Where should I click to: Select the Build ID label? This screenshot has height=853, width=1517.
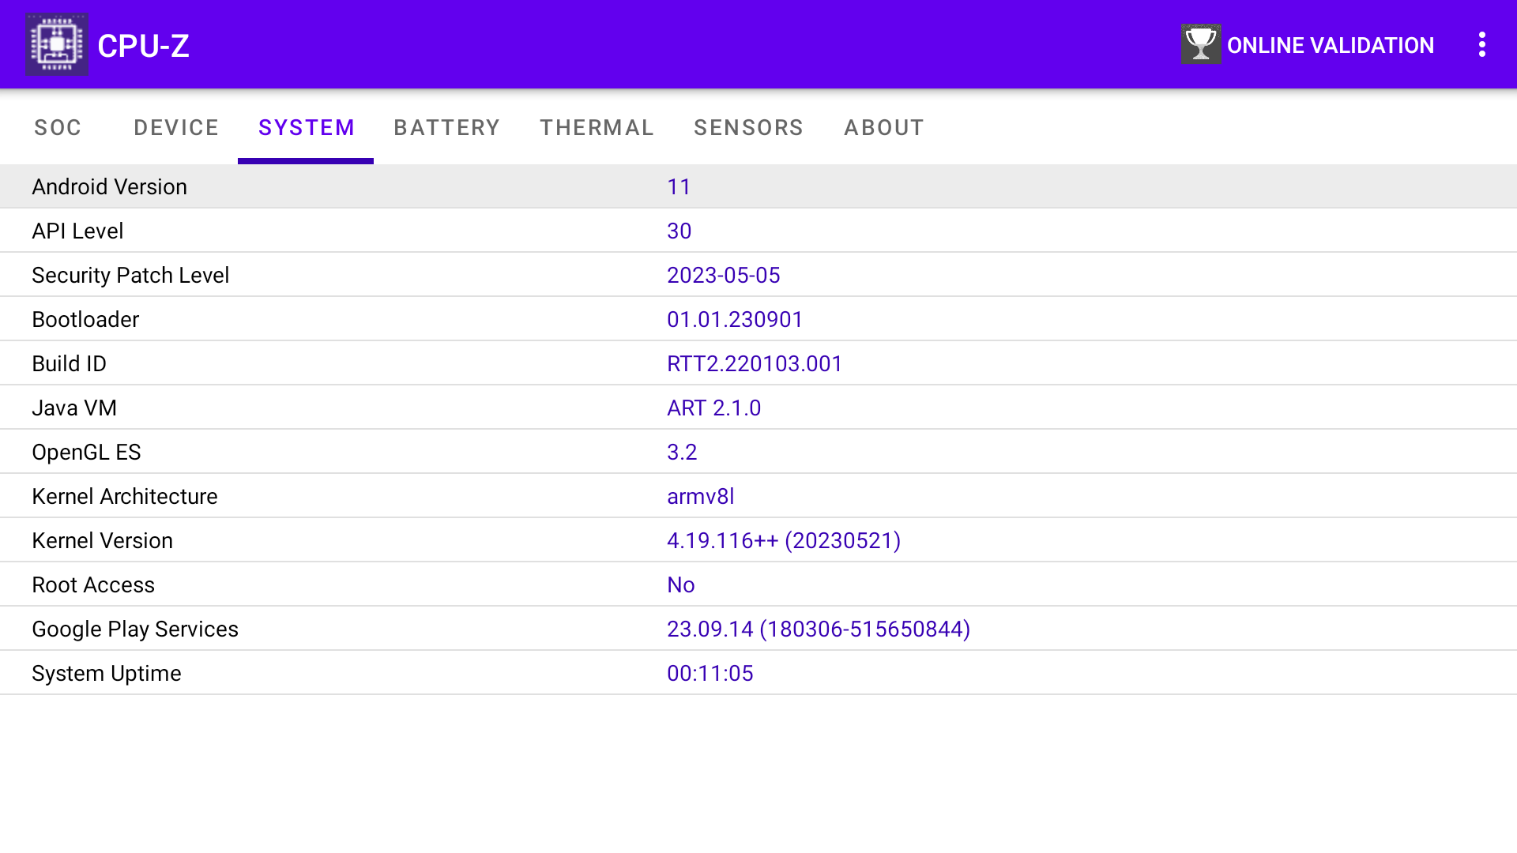point(70,363)
